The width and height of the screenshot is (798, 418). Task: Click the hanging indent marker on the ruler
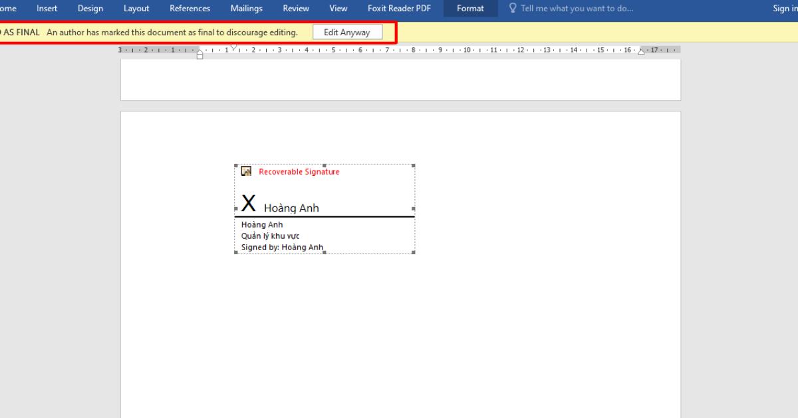200,52
